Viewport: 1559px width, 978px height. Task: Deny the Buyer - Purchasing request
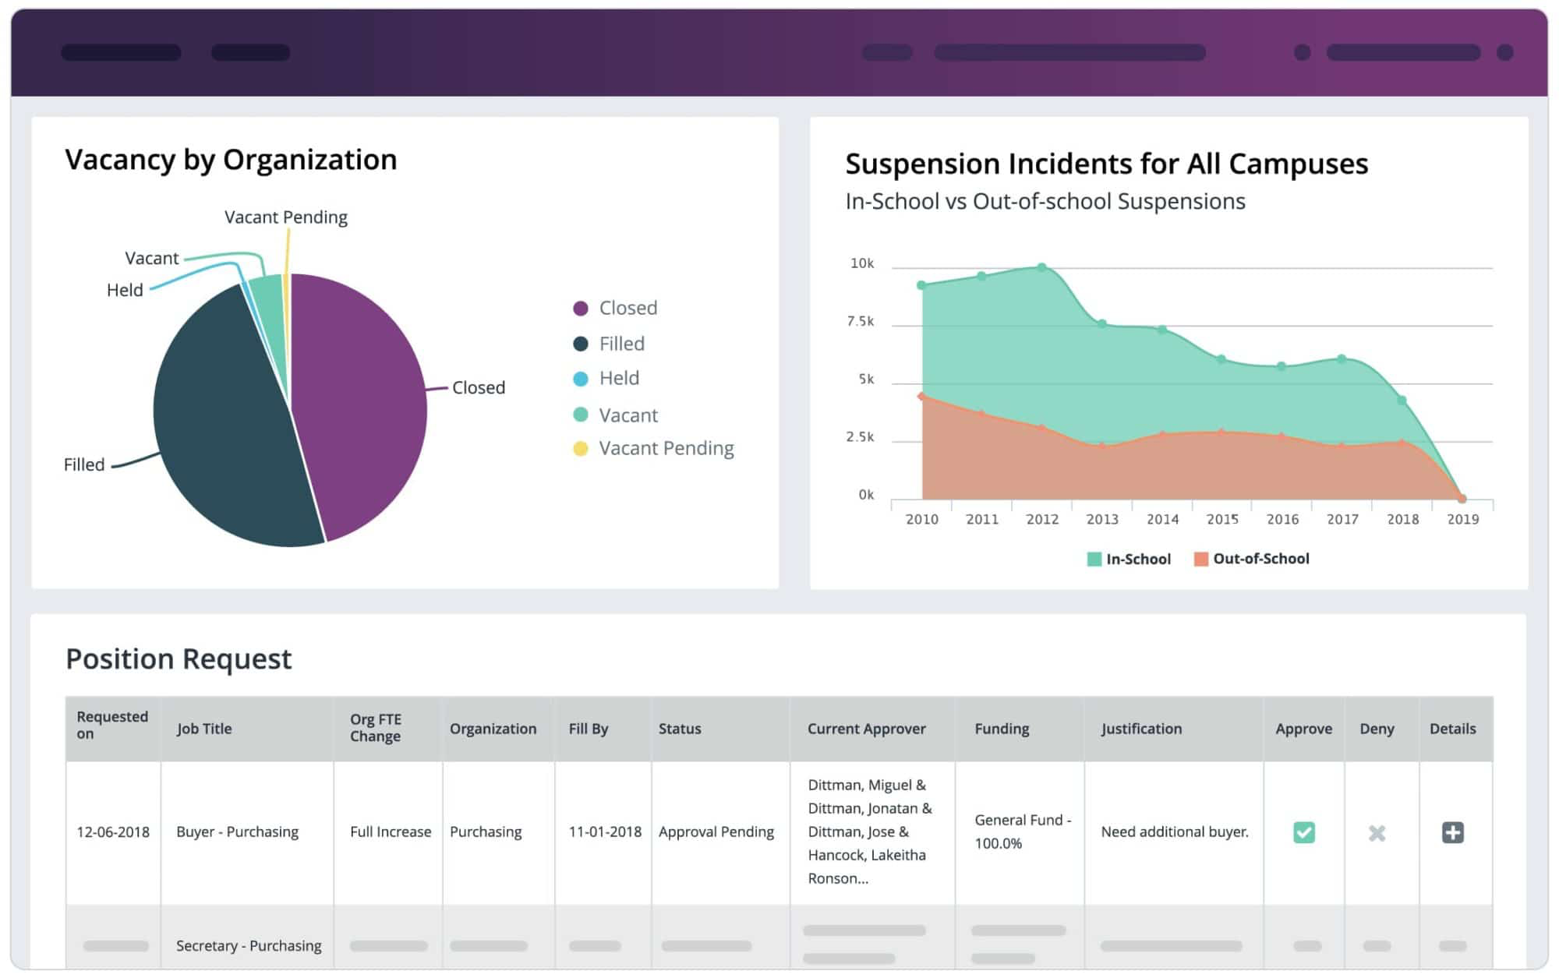pos(1377,832)
